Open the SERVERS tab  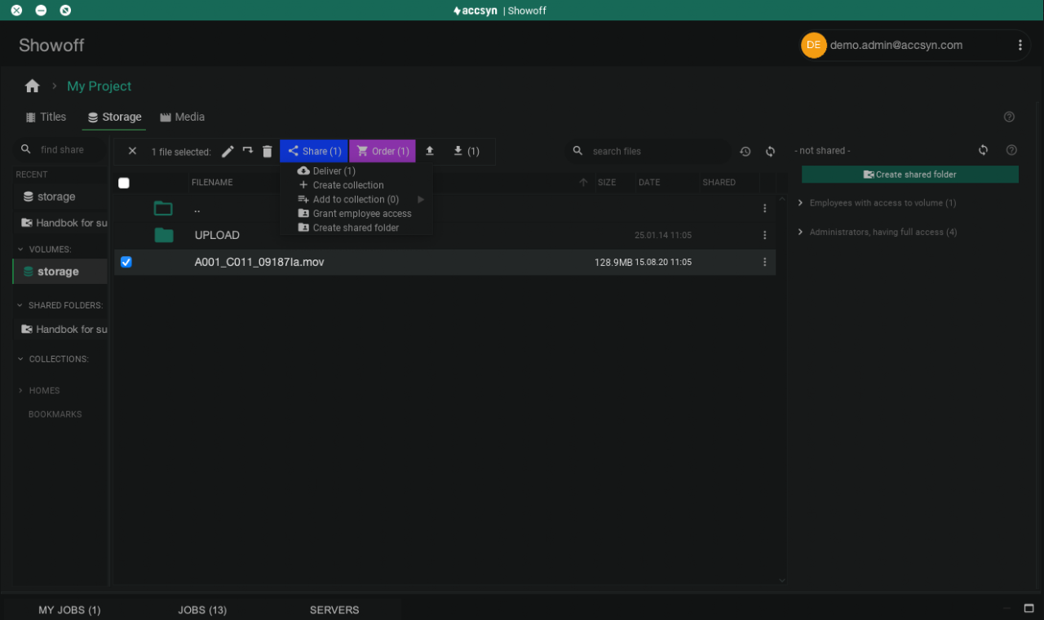coord(334,609)
